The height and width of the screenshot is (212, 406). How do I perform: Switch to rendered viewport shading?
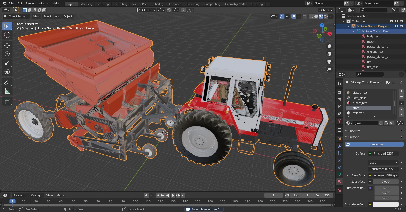326,16
